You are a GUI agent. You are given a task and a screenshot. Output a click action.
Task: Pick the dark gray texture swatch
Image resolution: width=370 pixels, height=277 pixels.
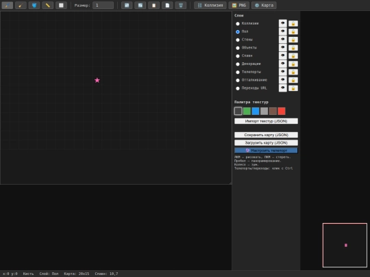[x=238, y=111]
